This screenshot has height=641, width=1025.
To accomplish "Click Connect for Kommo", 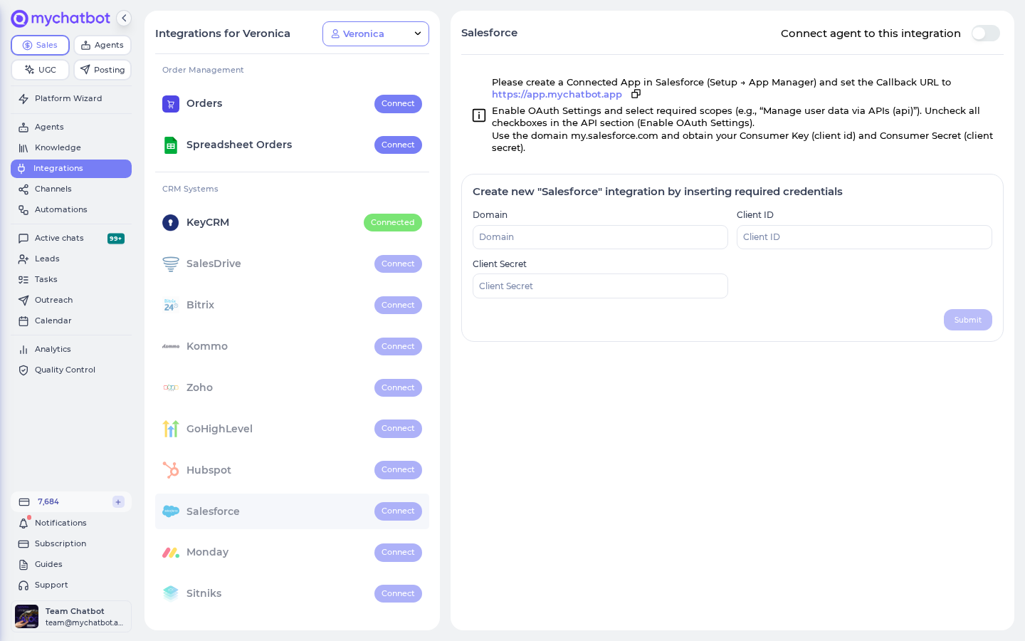I will coord(398,347).
